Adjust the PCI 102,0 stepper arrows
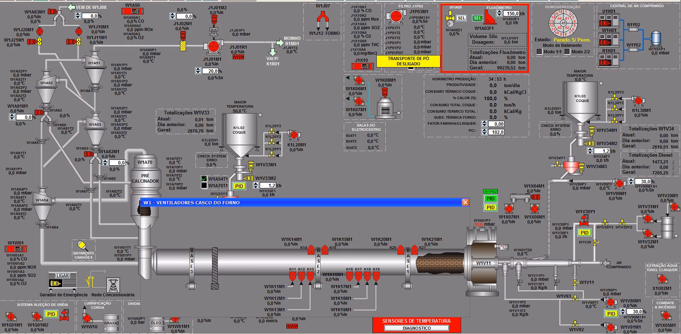 (x=484, y=132)
